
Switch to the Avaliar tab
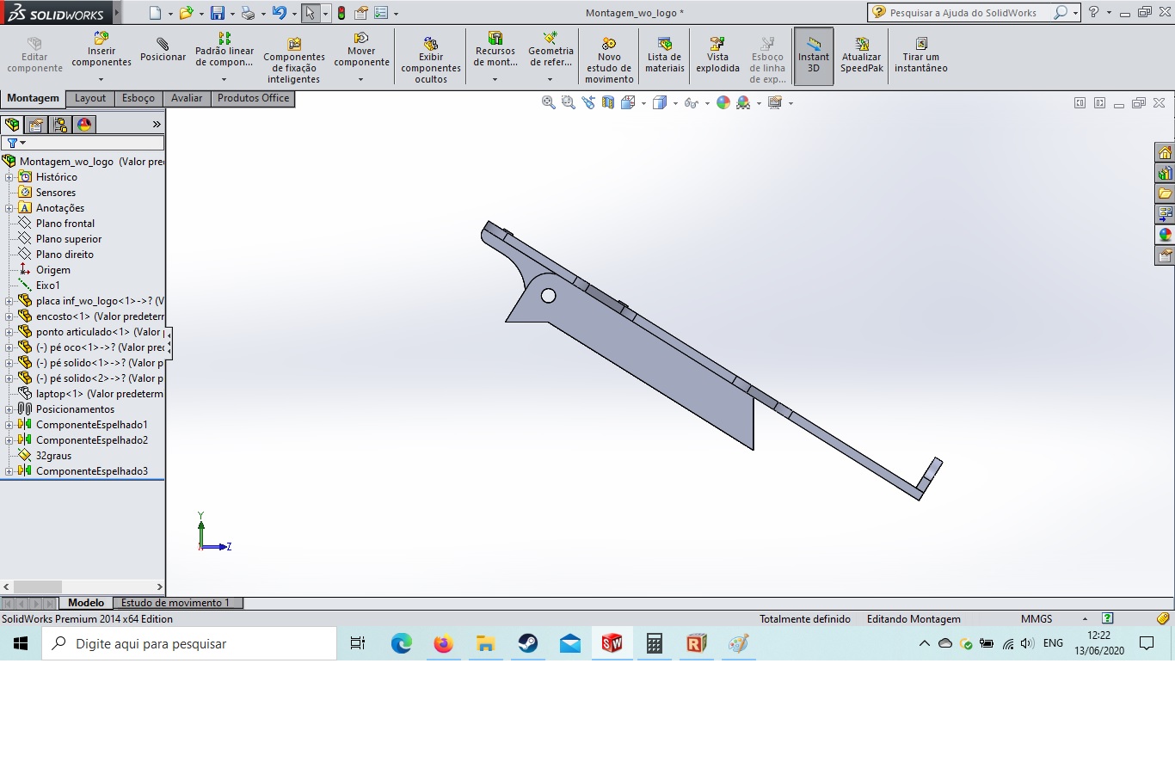click(187, 98)
